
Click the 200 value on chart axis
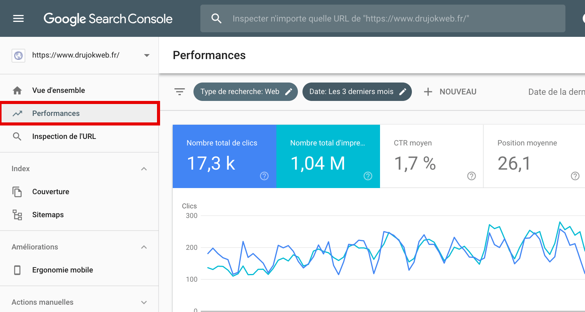coord(192,248)
